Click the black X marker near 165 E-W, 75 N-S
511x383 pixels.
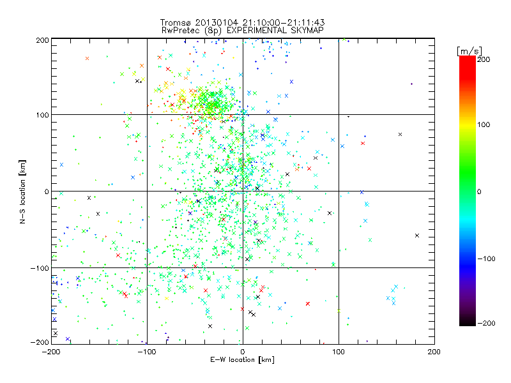click(400, 134)
